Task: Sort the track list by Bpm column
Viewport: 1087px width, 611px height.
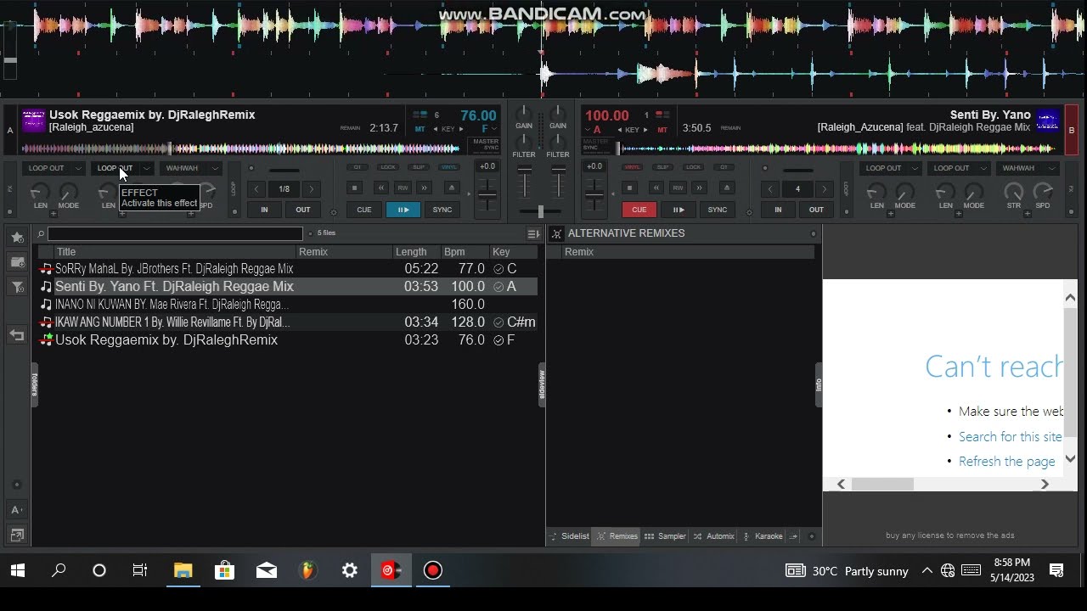Action: 464,252
